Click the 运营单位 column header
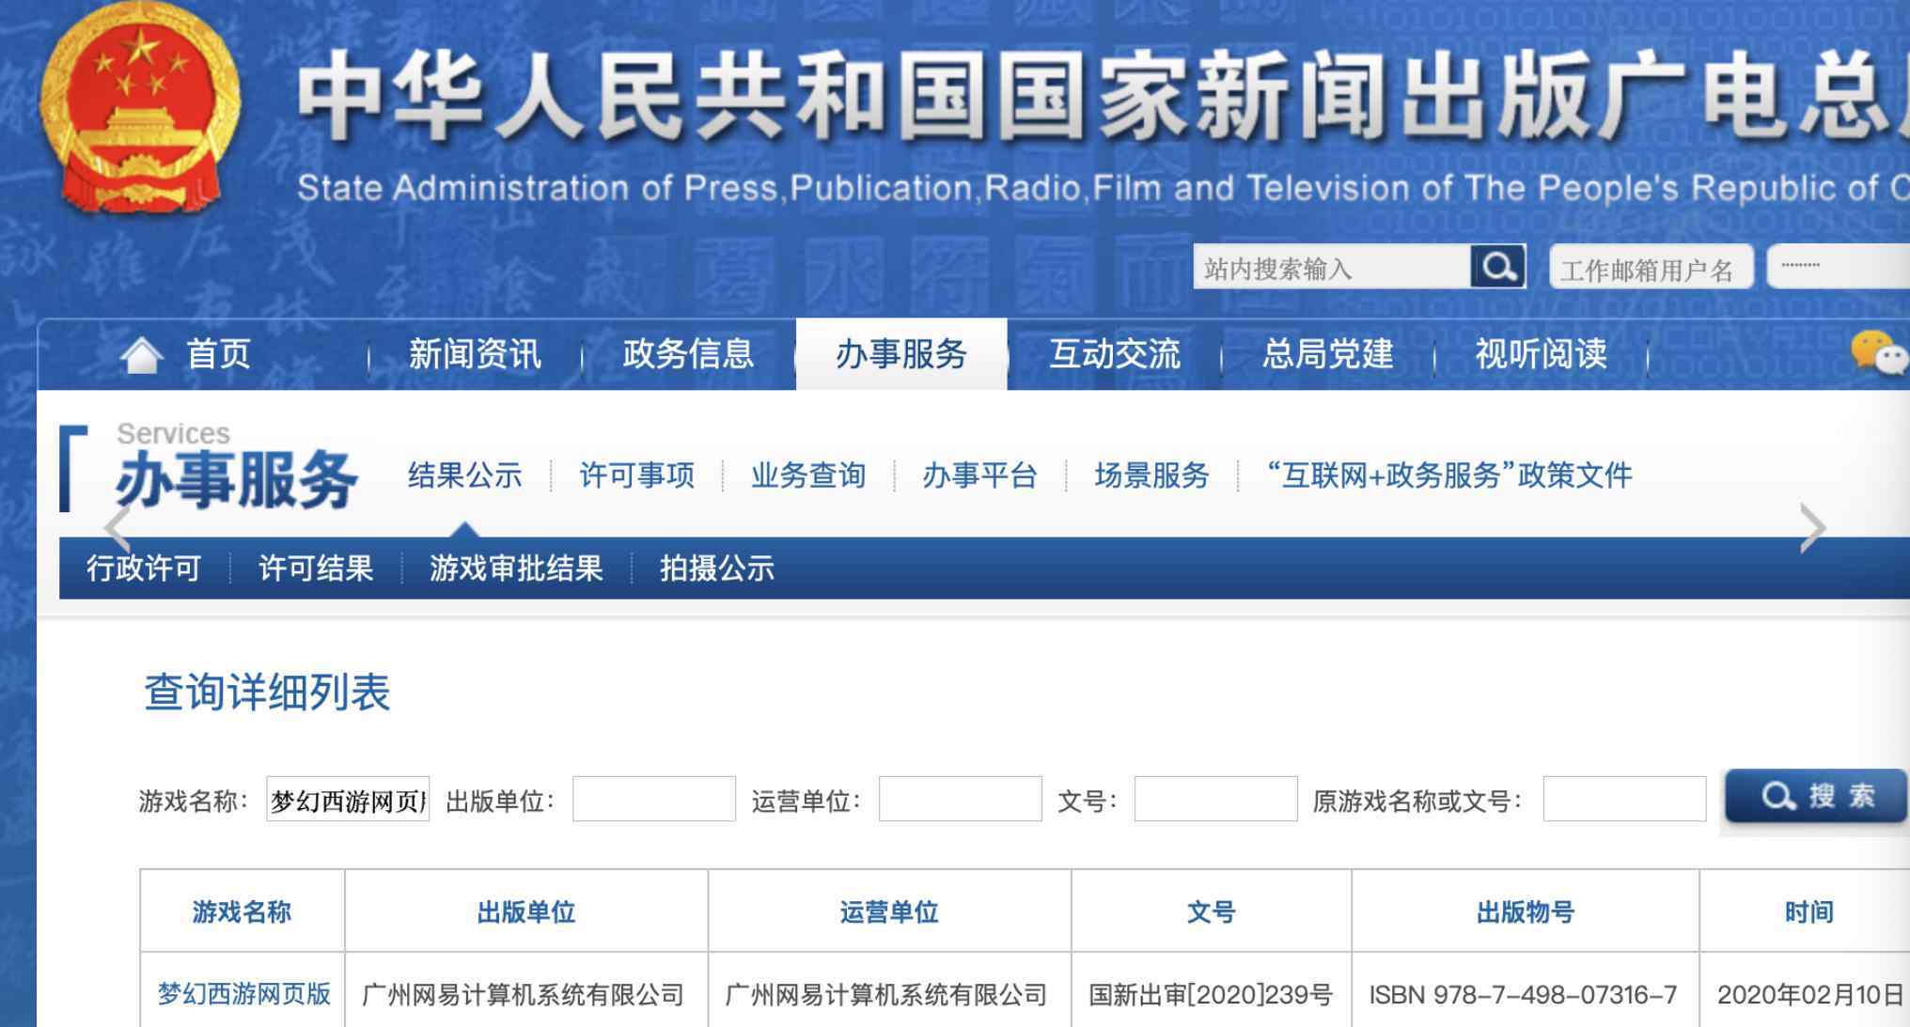This screenshot has height=1027, width=1910. (889, 911)
